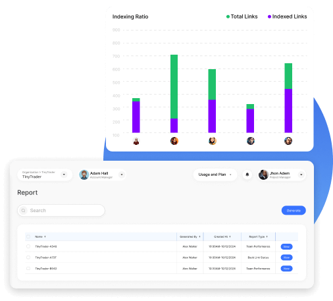Viewport: 333px width, 301px height.
Task: Click the Back Link Status cell
Action: (258, 258)
